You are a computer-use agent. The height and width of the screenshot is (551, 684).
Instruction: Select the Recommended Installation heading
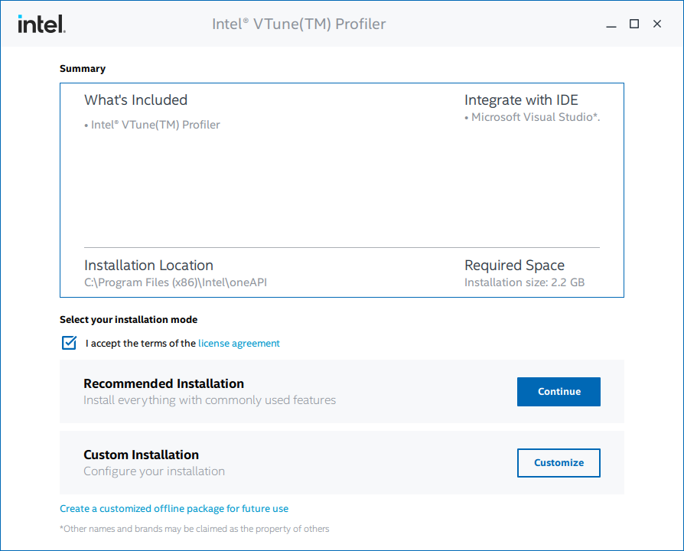tap(164, 383)
